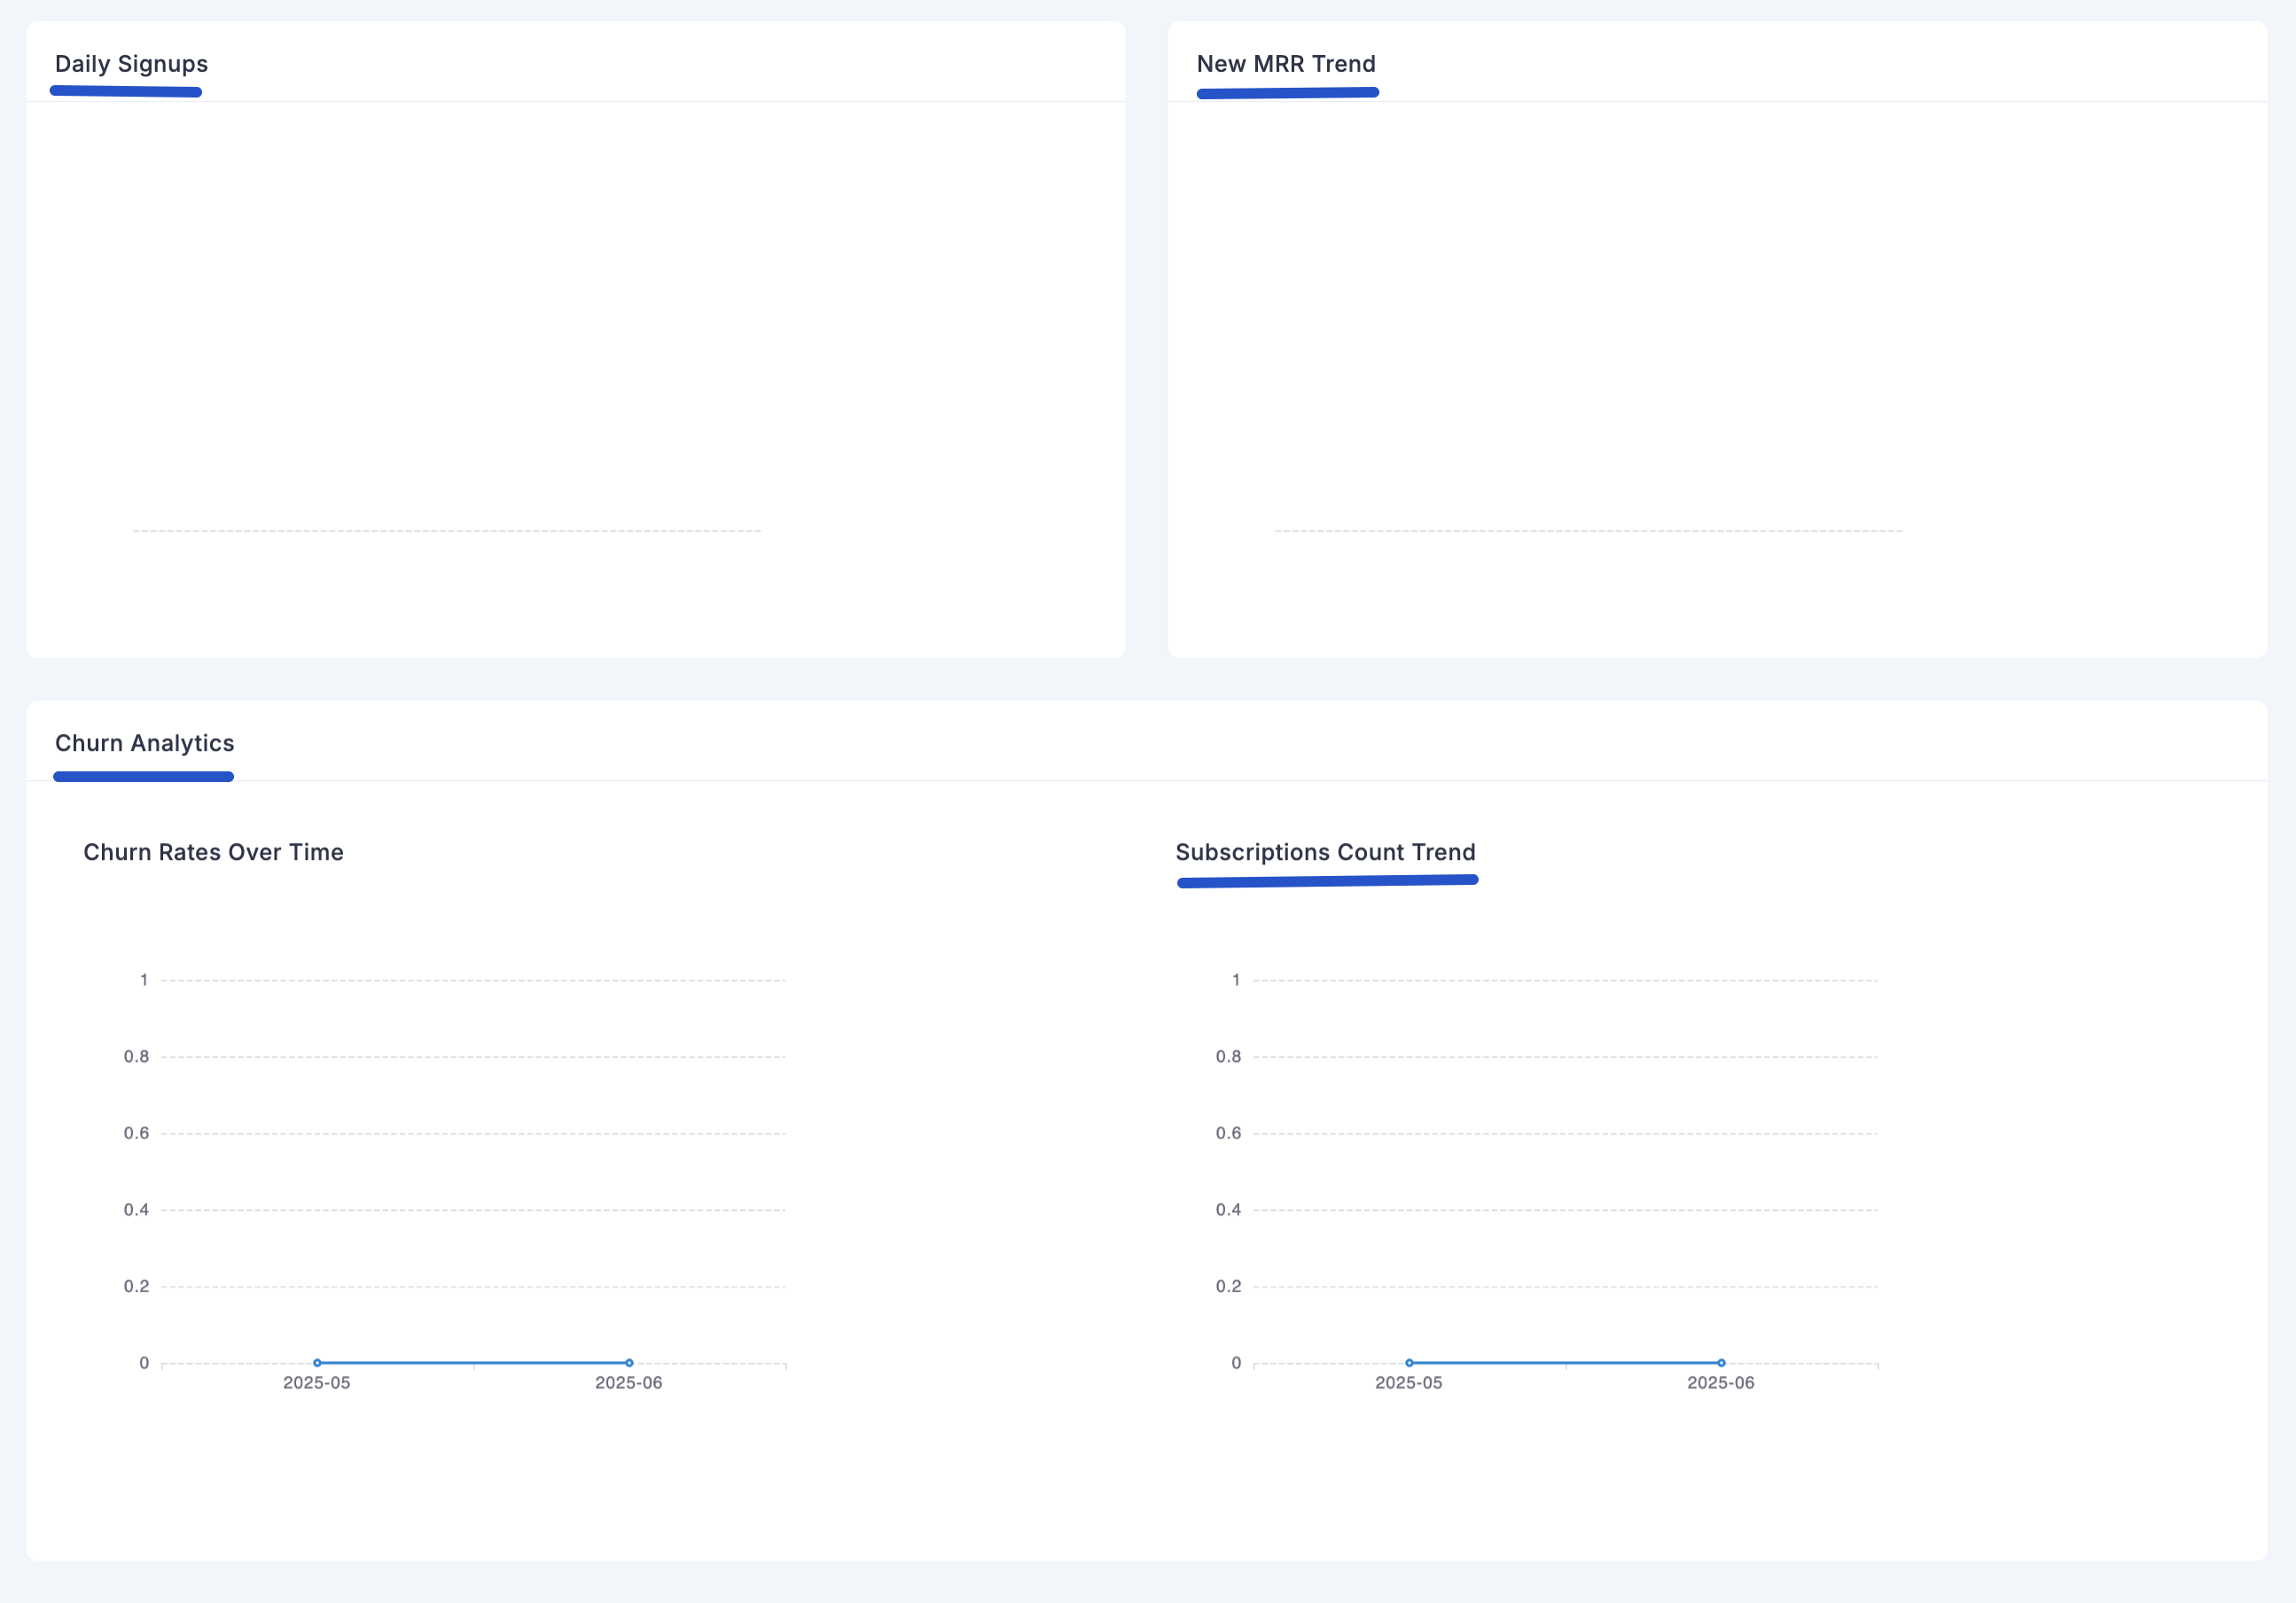The image size is (2296, 1603).
Task: Click the blue line in Churn Rates chart
Action: (x=473, y=1363)
